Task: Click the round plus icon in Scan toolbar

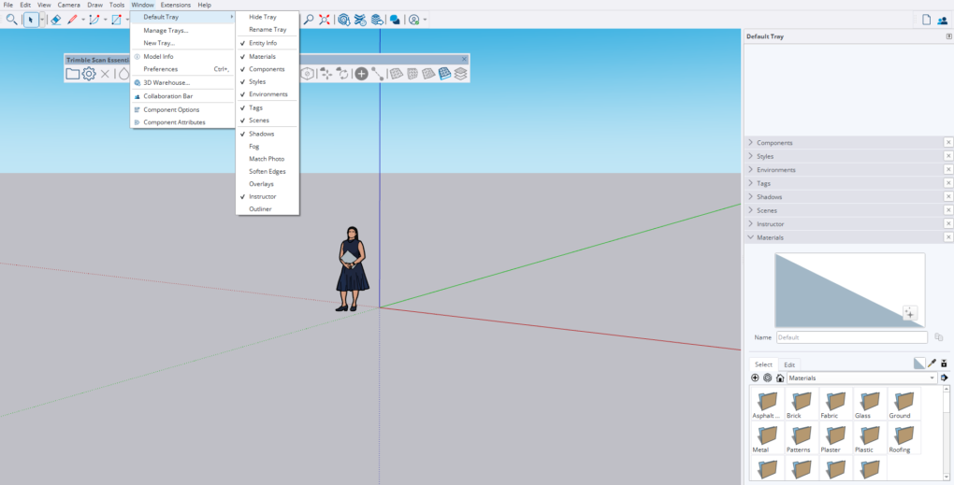Action: tap(361, 74)
